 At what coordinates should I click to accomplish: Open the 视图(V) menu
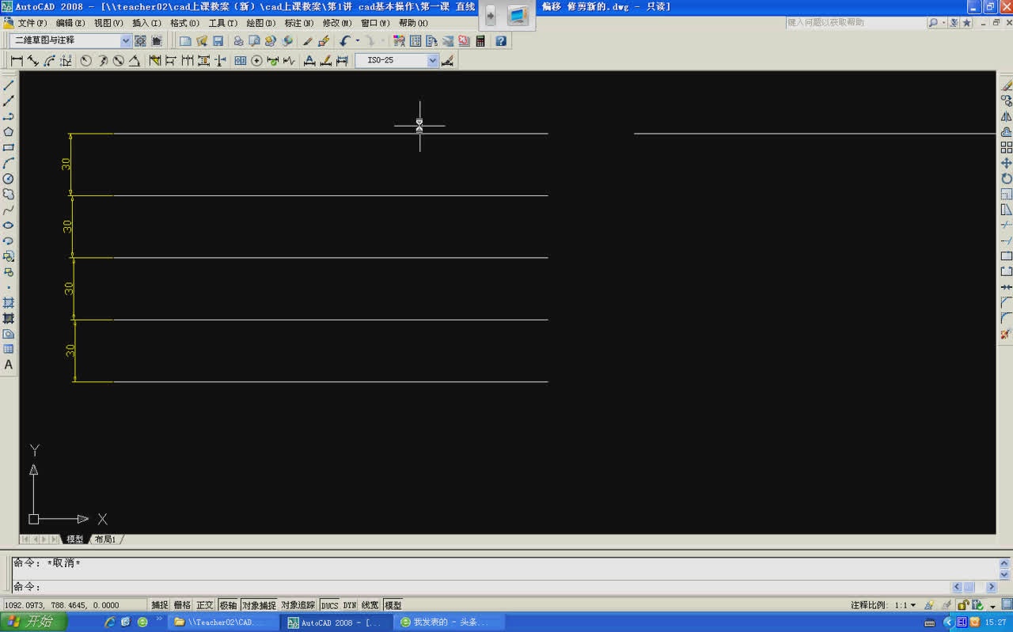(108, 23)
